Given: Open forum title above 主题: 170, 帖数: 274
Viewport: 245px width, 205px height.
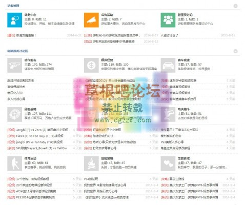Looking at the screenshot, I should 30,60.
